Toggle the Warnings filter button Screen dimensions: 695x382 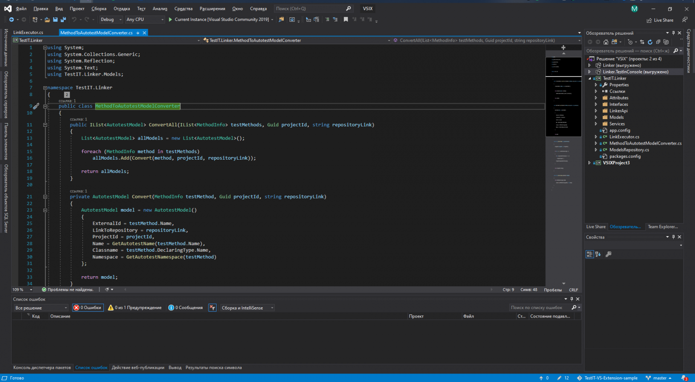click(135, 308)
